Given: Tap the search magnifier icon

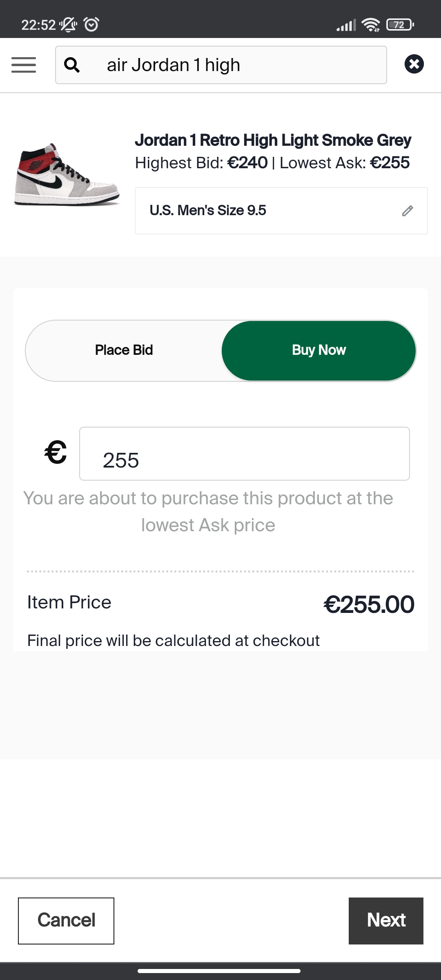Looking at the screenshot, I should 72,65.
